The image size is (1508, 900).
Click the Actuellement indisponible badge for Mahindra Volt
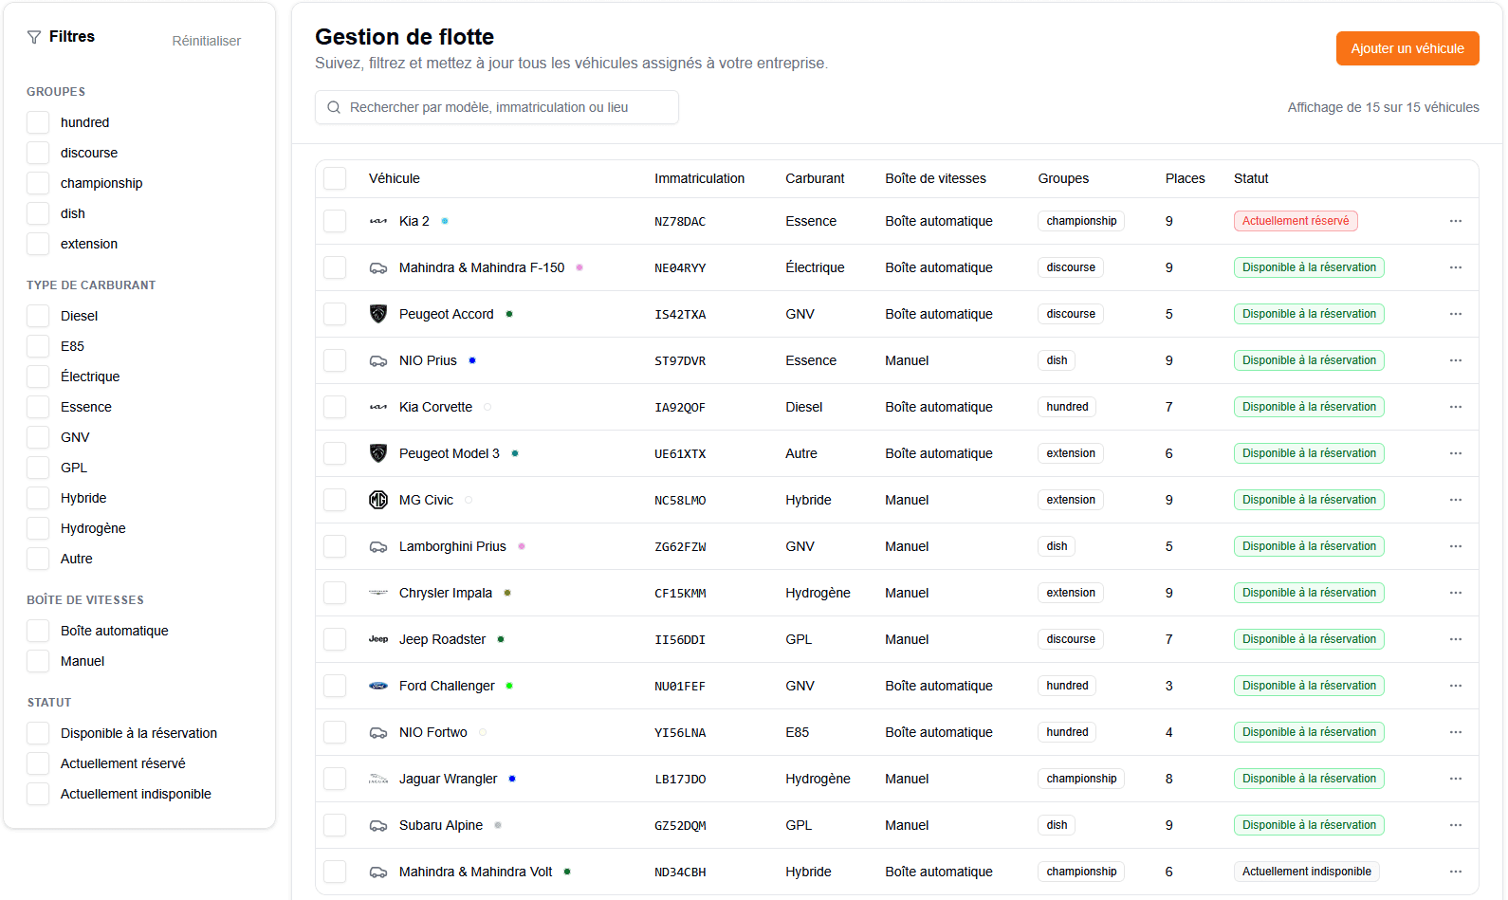(1306, 872)
